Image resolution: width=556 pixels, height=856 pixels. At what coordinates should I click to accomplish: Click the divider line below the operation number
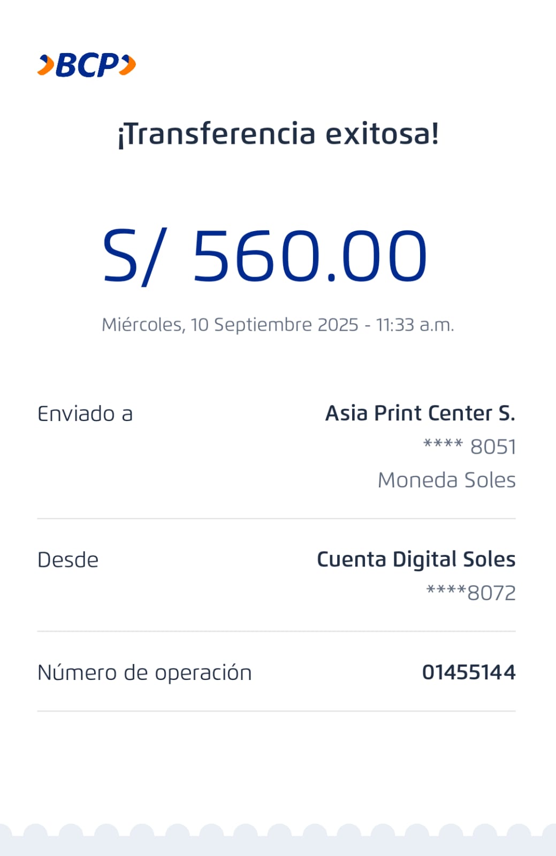click(276, 711)
